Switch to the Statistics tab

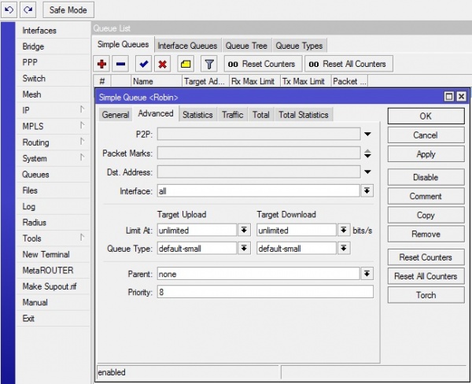197,115
